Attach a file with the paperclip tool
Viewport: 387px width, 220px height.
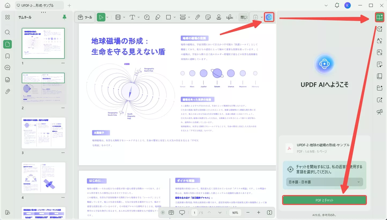pyautogui.click(x=197, y=17)
